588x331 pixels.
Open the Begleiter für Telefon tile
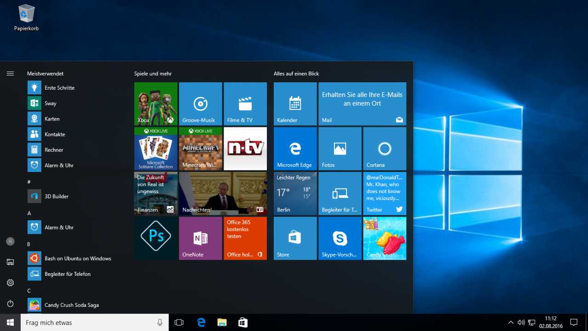click(340, 194)
